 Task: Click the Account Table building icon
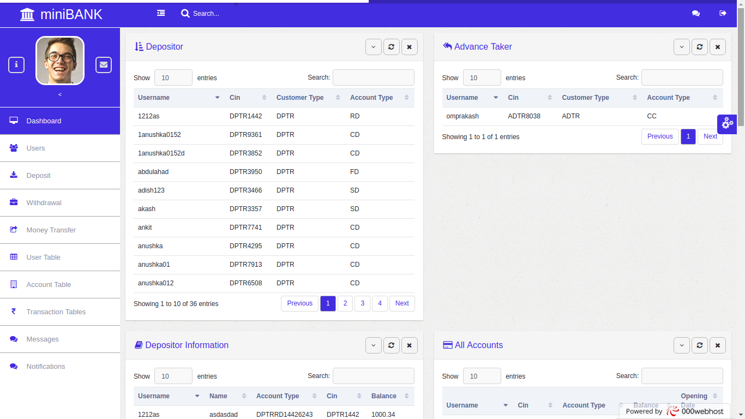click(14, 284)
